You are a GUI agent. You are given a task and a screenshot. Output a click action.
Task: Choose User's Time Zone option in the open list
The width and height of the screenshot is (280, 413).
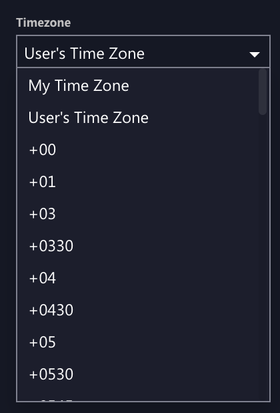pos(137,118)
